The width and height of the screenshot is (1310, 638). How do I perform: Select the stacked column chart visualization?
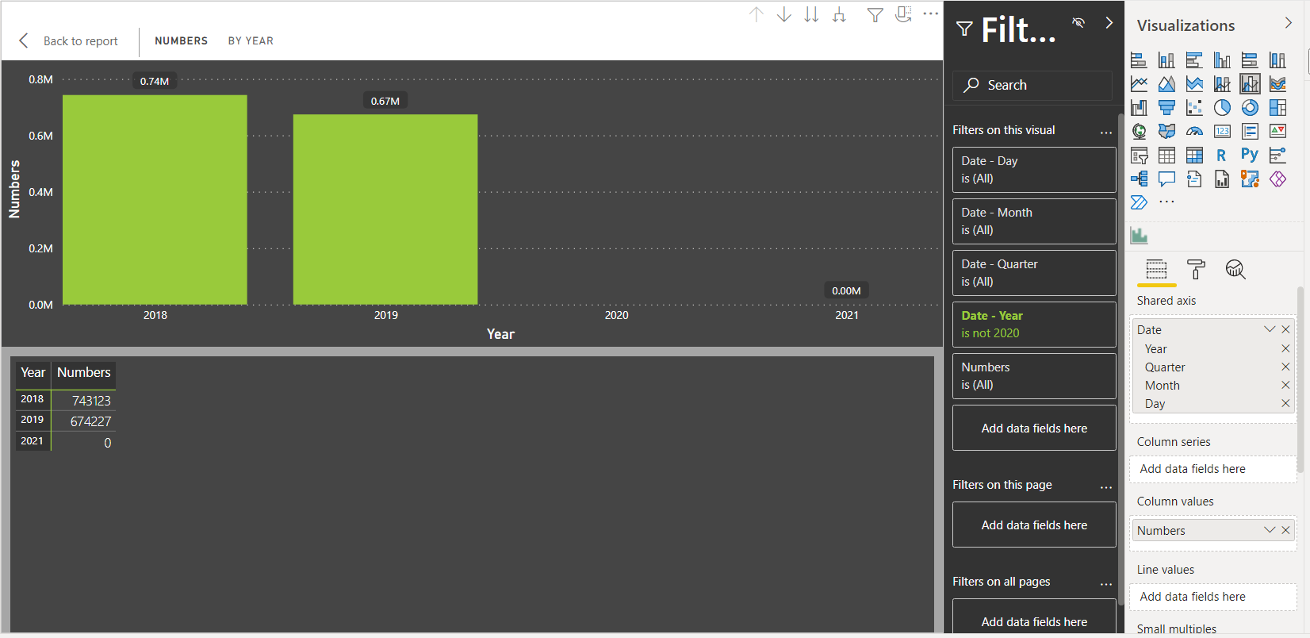pos(1166,60)
